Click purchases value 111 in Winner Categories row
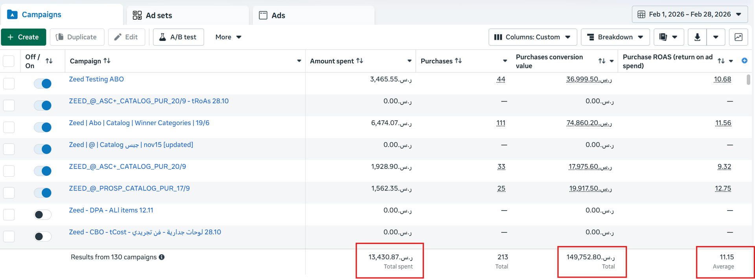This screenshot has height=279, width=755. [x=501, y=123]
